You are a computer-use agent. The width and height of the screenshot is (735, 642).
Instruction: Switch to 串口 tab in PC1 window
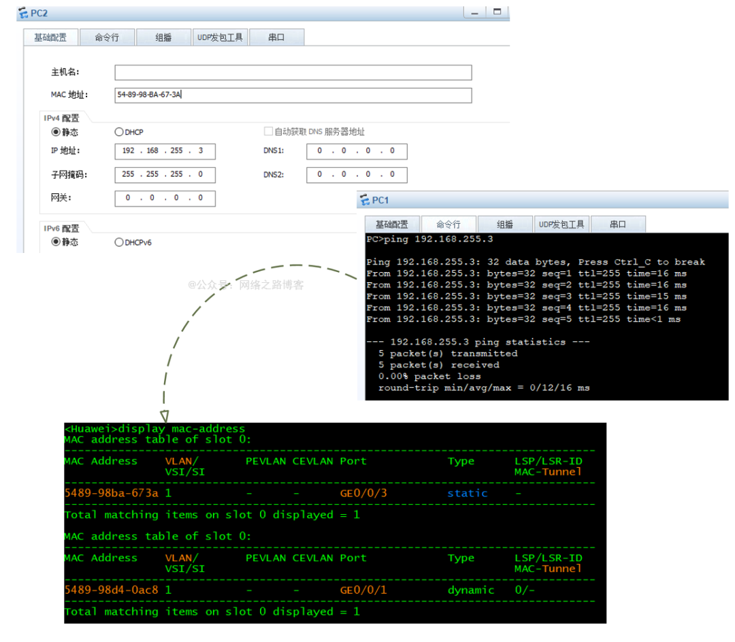618,224
